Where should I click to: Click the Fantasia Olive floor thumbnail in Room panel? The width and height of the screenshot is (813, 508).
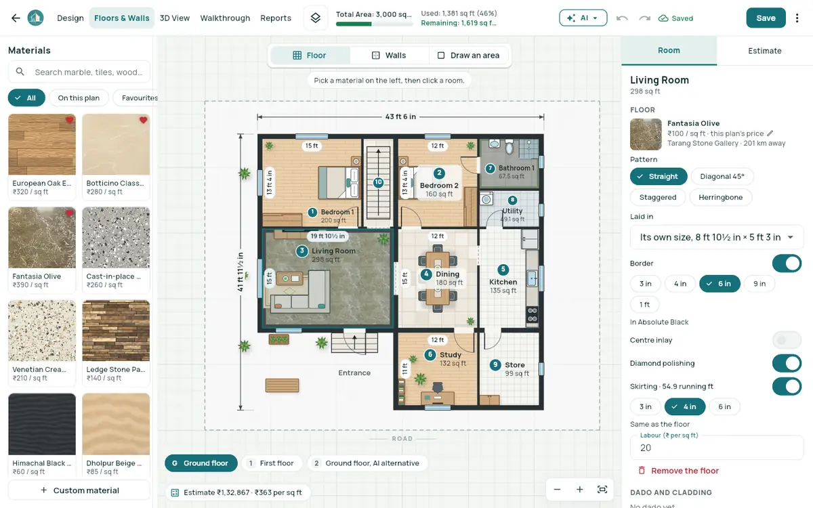click(x=646, y=134)
